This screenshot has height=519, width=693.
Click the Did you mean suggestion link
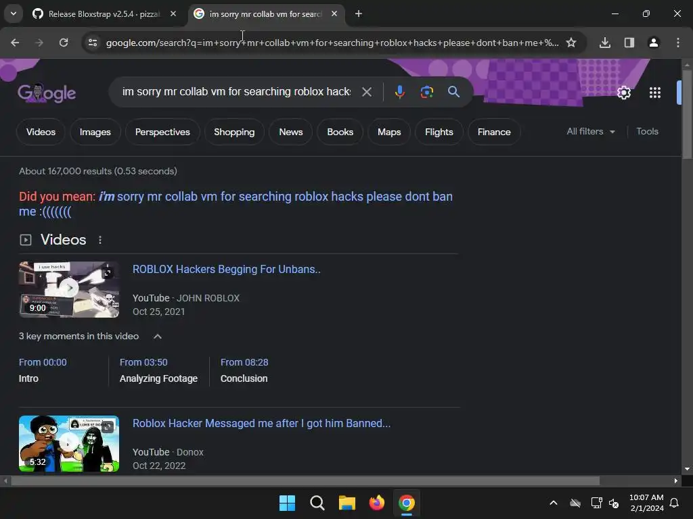[x=236, y=204]
